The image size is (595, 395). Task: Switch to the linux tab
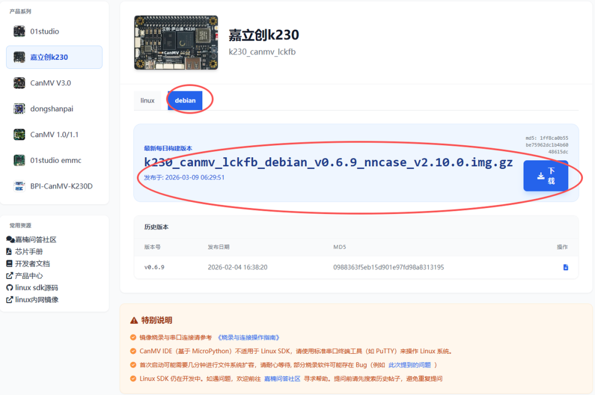coord(147,100)
